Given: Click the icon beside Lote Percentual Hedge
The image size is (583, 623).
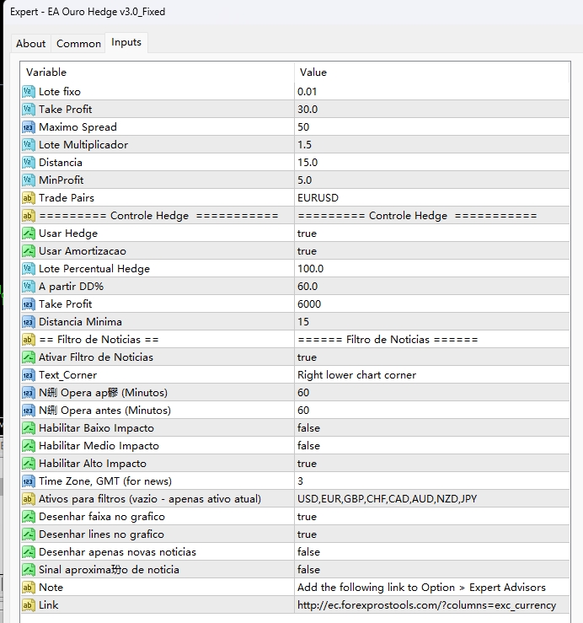Looking at the screenshot, I should pos(28,268).
